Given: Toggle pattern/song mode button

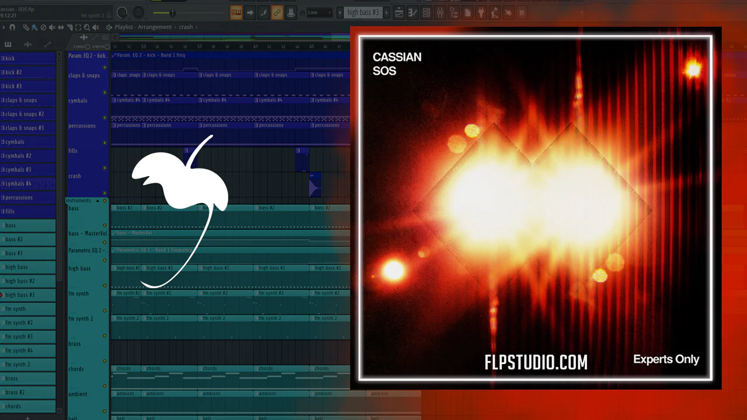Looking at the screenshot, I should point(236,12).
